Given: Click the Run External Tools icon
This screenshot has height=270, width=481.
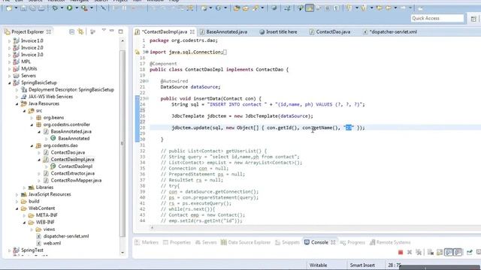Looking at the screenshot, I should (84, 8).
